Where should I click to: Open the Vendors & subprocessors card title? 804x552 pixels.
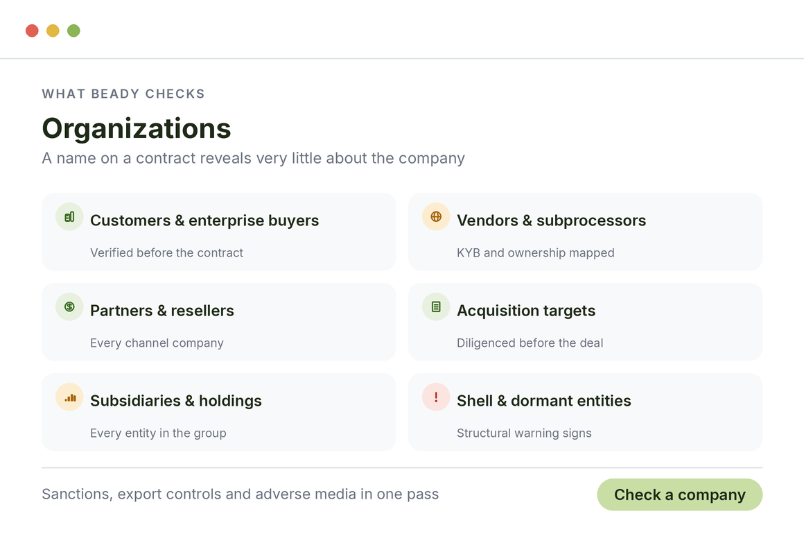point(551,221)
